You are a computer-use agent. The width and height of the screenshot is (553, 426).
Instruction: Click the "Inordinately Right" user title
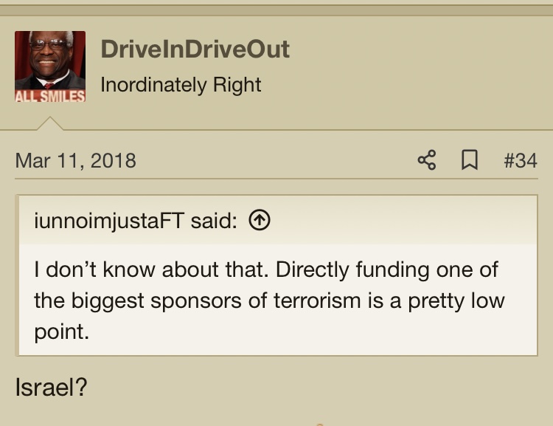tap(181, 85)
